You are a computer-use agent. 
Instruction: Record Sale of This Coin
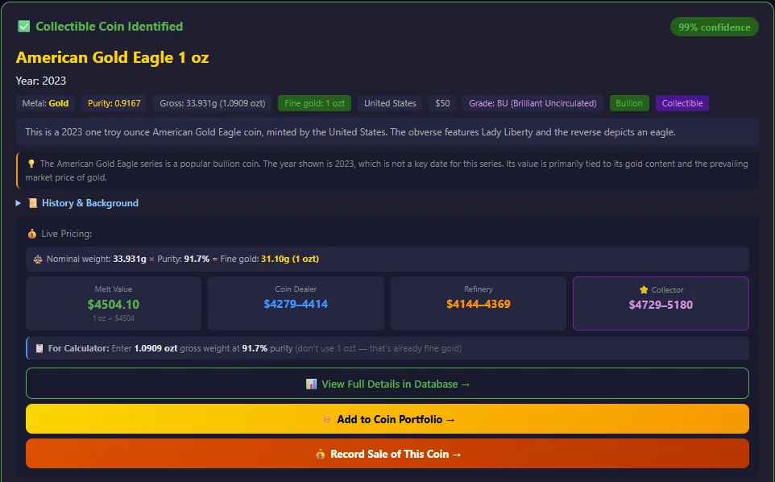(x=387, y=453)
